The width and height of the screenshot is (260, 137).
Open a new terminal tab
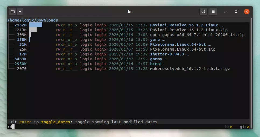coord(13,12)
